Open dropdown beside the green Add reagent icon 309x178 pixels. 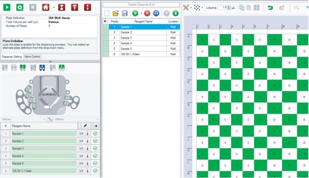tap(141, 13)
